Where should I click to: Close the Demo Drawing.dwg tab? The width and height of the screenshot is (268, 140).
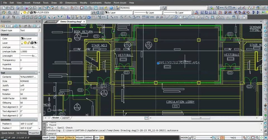tap(84, 22)
